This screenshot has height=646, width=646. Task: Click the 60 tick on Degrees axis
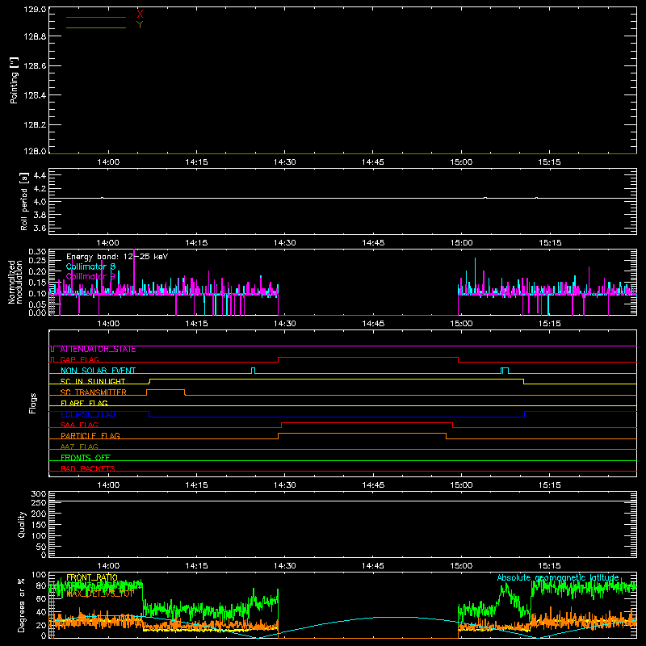(x=41, y=598)
